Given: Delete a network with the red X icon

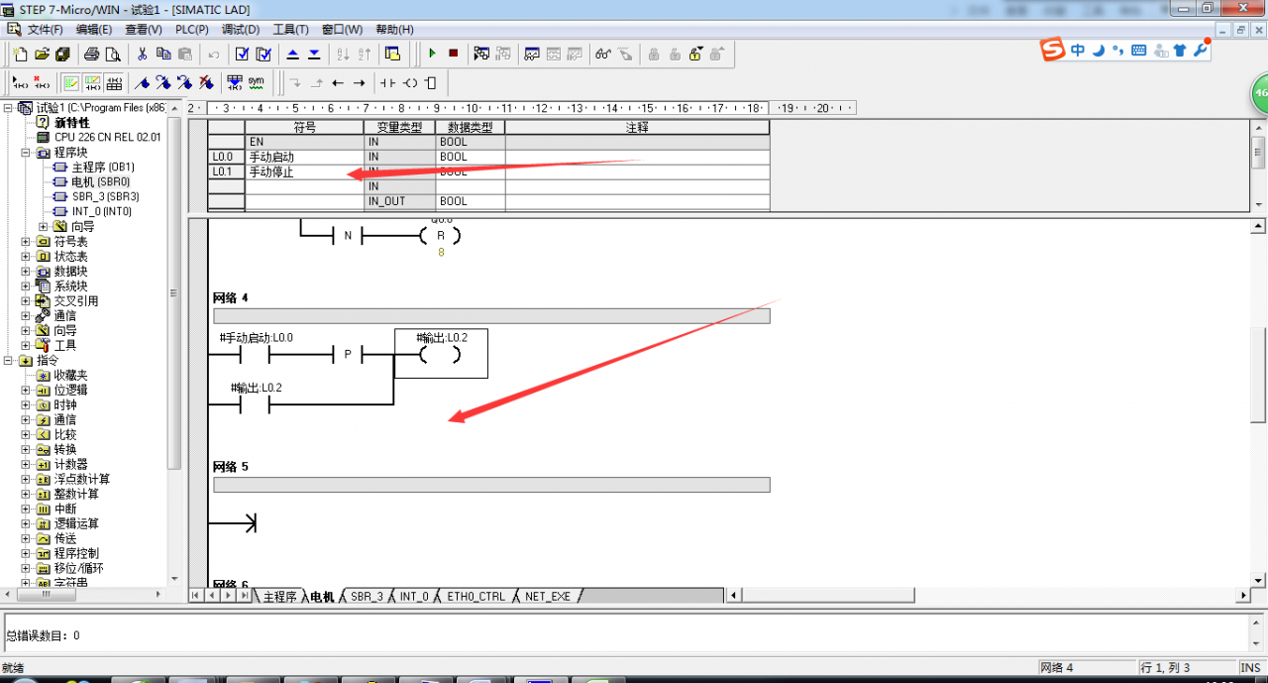Looking at the screenshot, I should [41, 82].
